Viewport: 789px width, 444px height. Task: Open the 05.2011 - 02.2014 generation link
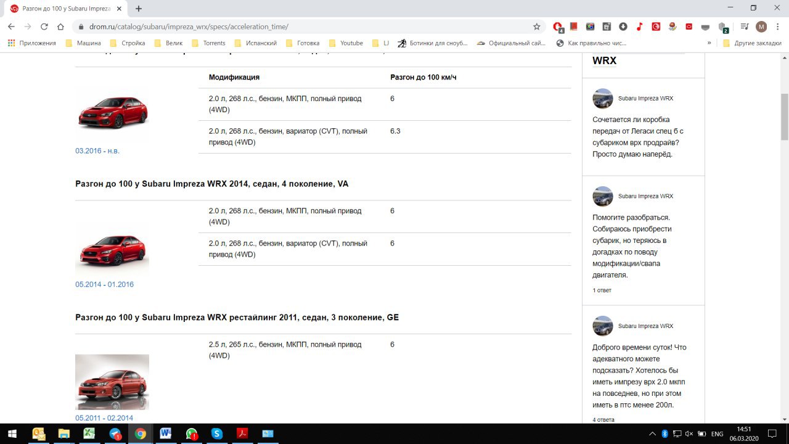tap(104, 418)
